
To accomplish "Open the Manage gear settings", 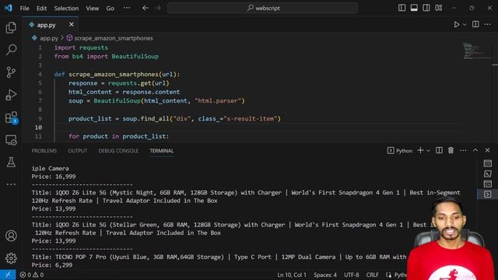I will pos(11,258).
